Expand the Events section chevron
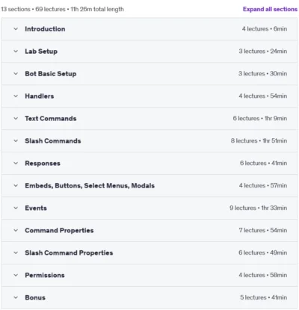Image resolution: width=299 pixels, height=310 pixels. tap(16, 208)
